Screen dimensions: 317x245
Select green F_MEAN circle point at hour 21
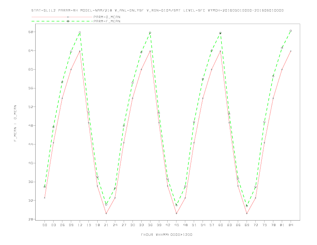(106, 205)
